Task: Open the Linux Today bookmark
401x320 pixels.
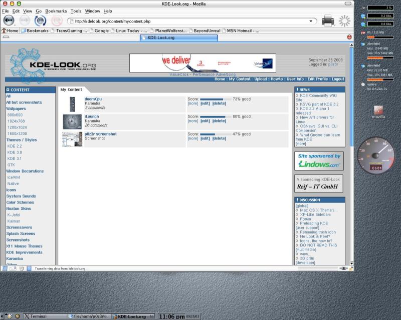Action: 129,30
